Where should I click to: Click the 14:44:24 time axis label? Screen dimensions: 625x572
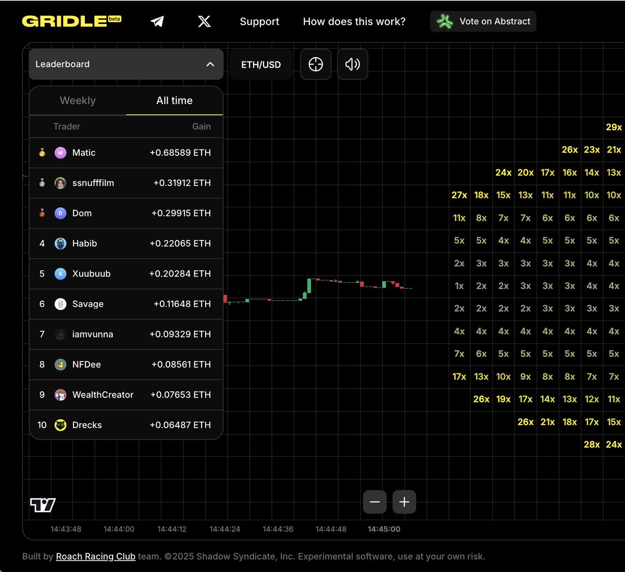coord(225,529)
